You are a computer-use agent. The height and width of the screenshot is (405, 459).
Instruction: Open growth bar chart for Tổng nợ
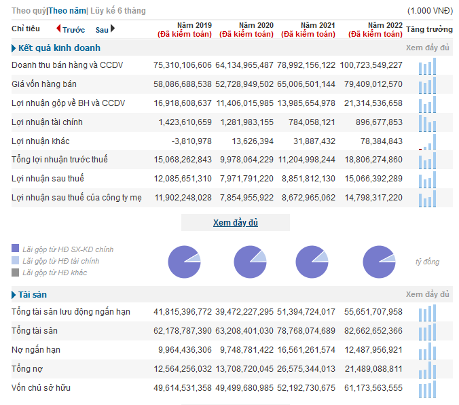tap(427, 370)
